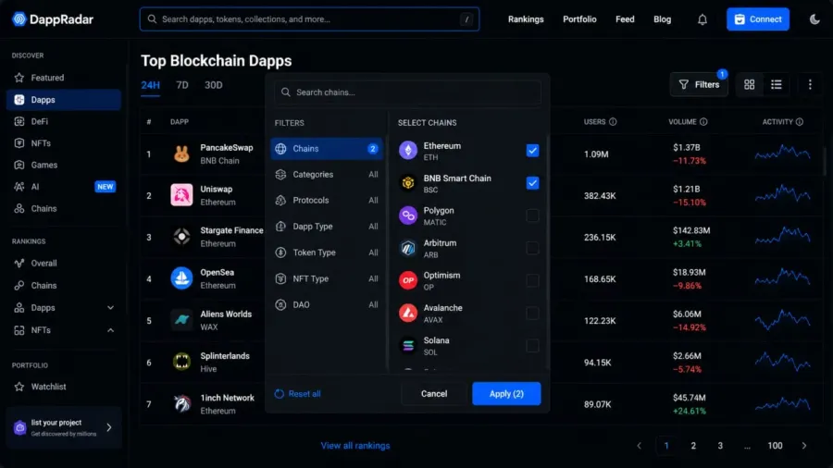
Task: Click the DappRadar logo
Action: click(53, 19)
